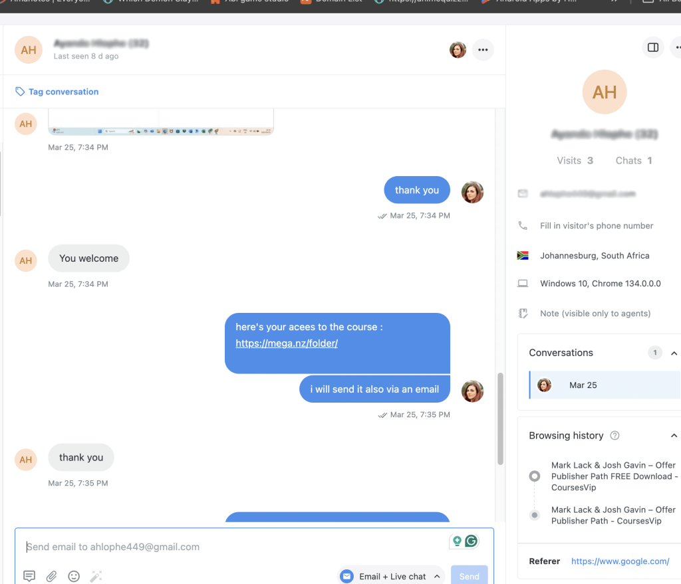
Task: Collapse the Conversations section
Action: click(x=674, y=353)
